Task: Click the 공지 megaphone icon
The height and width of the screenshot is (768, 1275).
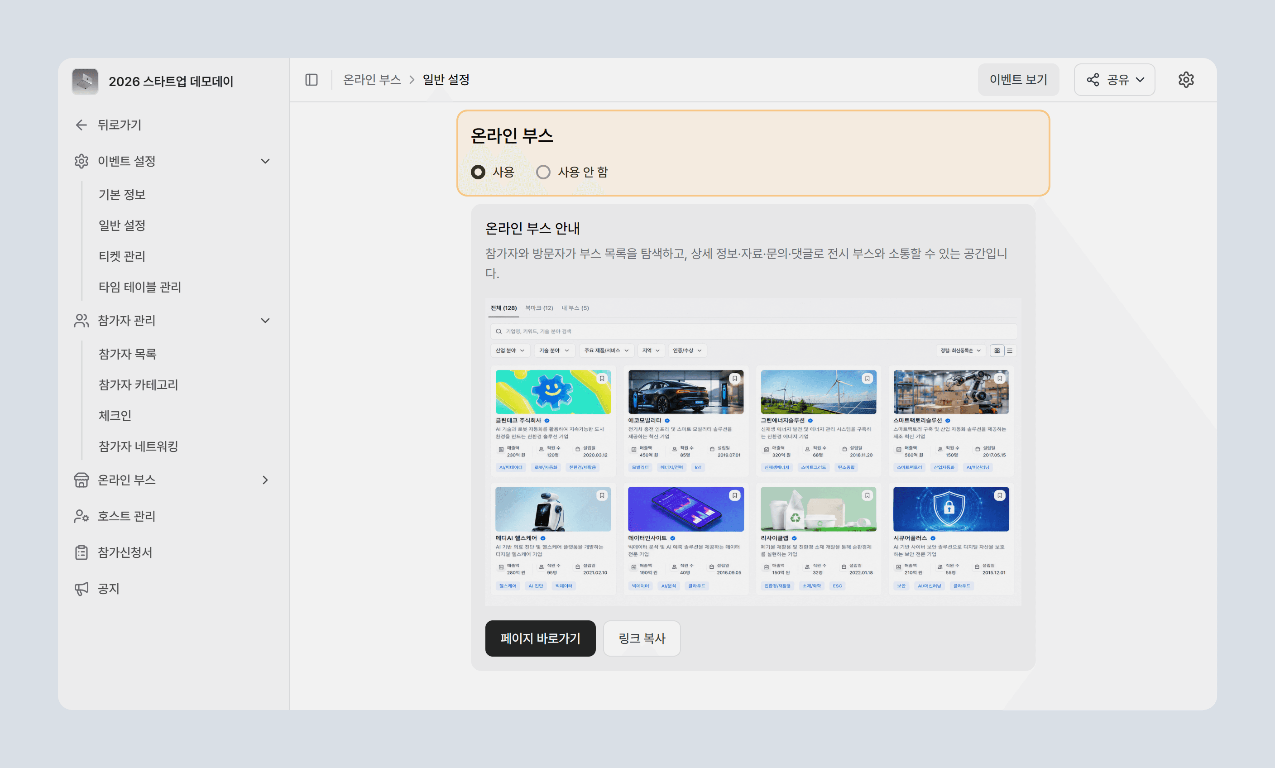Action: pos(81,588)
